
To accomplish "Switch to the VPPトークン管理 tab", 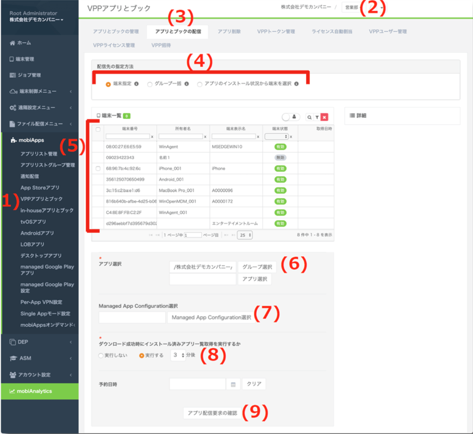I will 276,32.
